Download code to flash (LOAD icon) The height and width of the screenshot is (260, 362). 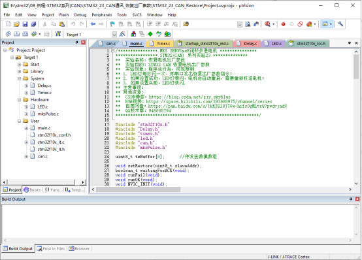[58, 34]
